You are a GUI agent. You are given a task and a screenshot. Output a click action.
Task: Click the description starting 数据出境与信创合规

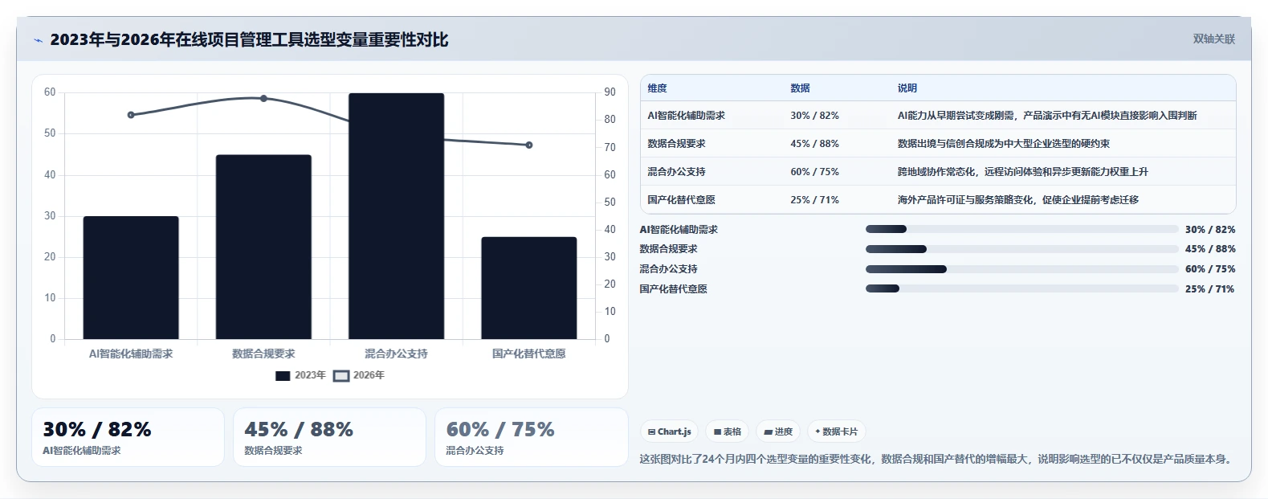1004,144
